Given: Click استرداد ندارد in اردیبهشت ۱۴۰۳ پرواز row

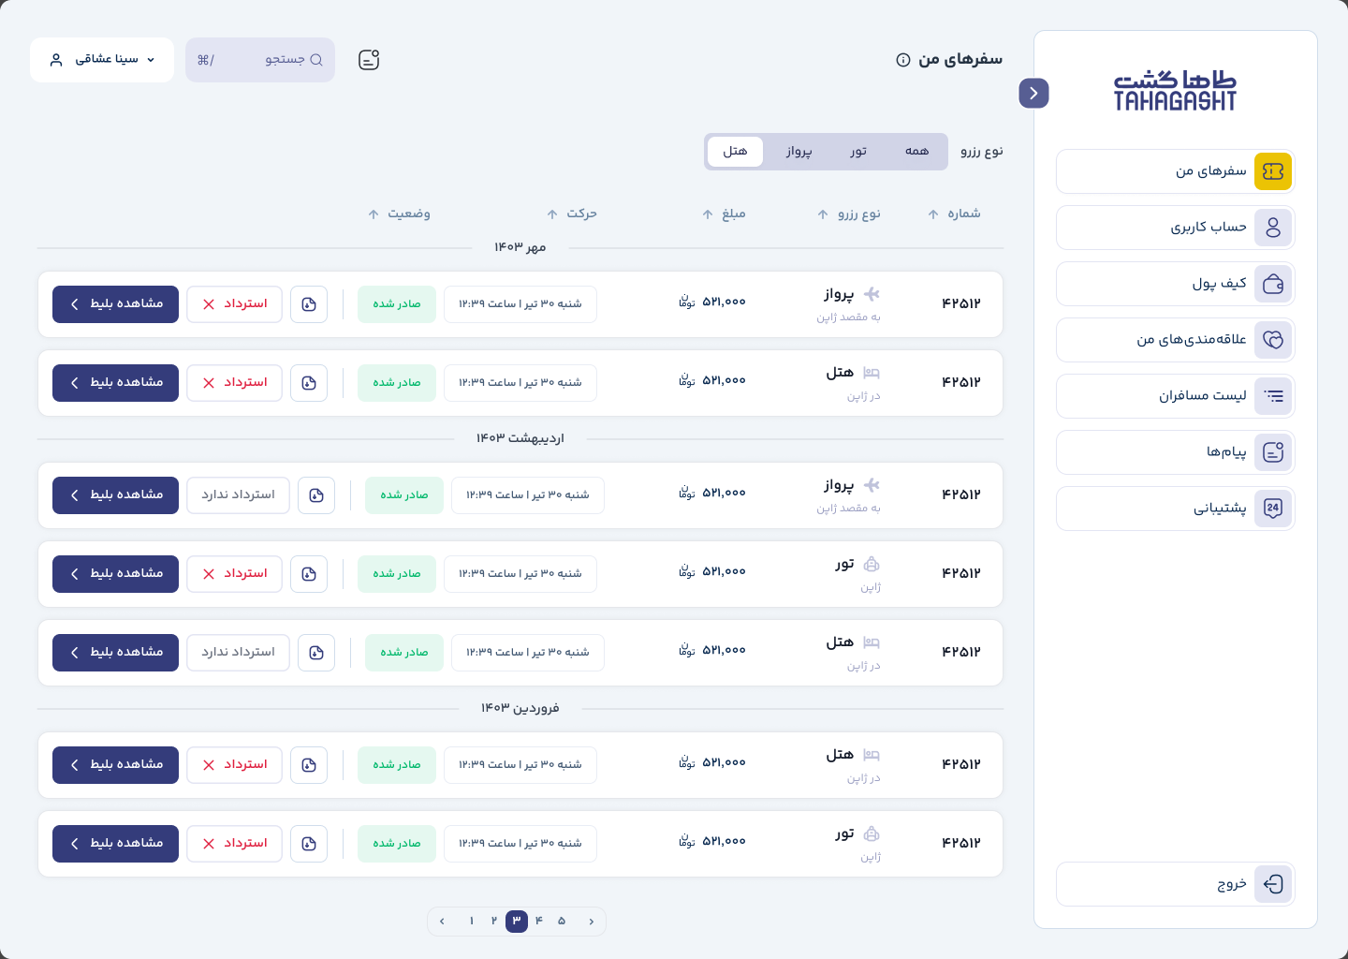Looking at the screenshot, I should pyautogui.click(x=238, y=495).
